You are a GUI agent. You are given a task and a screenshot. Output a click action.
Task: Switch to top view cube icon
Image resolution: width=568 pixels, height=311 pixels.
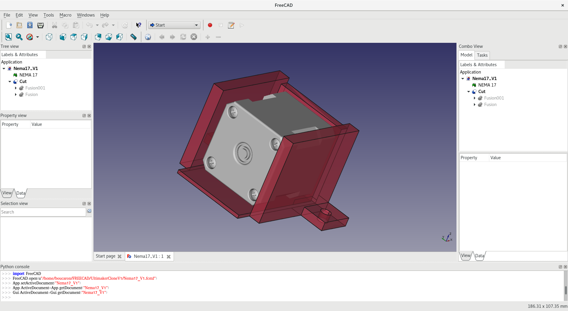(74, 37)
